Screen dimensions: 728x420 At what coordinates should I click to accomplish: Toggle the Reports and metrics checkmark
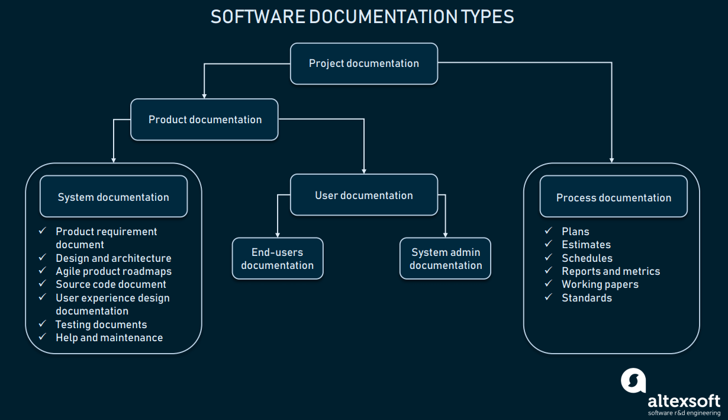point(611,271)
